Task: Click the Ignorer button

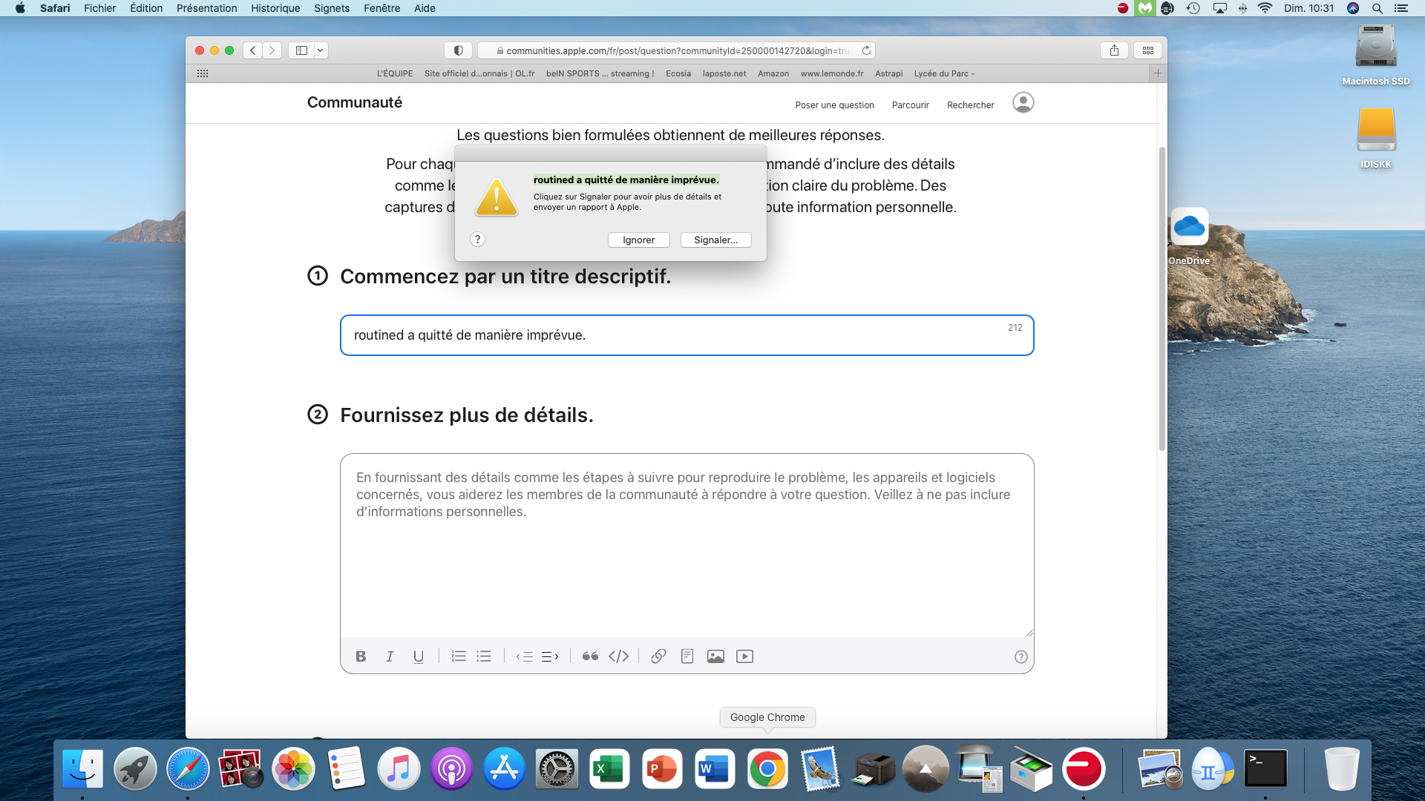Action: pos(638,240)
